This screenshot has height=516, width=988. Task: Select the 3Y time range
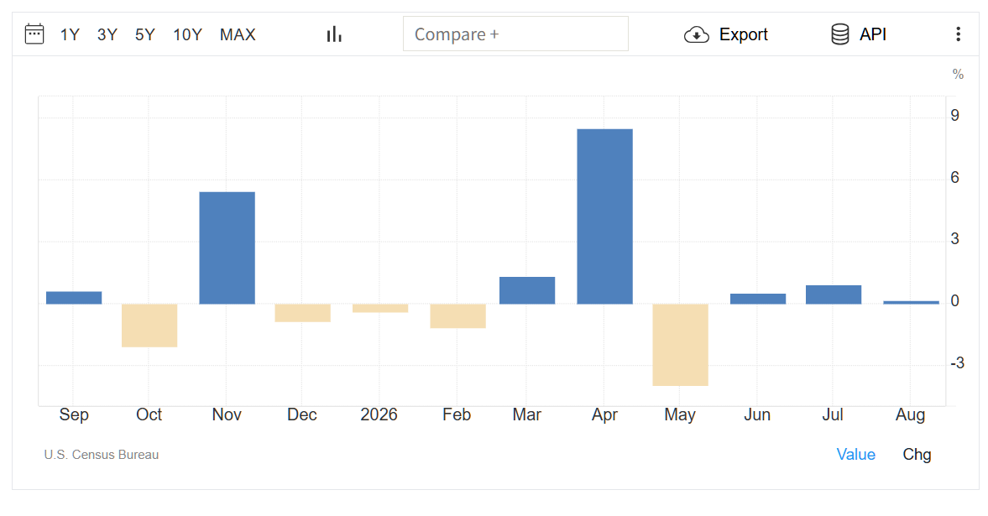coord(107,34)
